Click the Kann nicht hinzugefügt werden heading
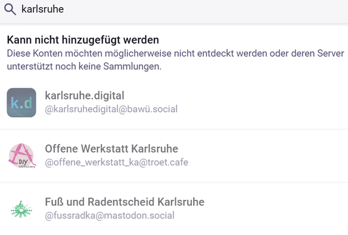The height and width of the screenshot is (235, 348). pos(83,40)
